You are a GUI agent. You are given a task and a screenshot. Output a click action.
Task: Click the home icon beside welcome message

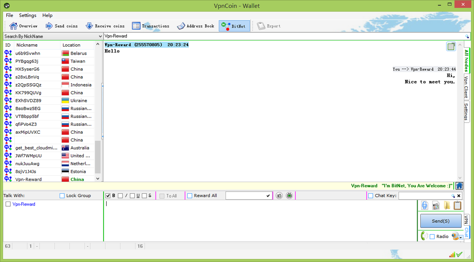pyautogui.click(x=459, y=186)
